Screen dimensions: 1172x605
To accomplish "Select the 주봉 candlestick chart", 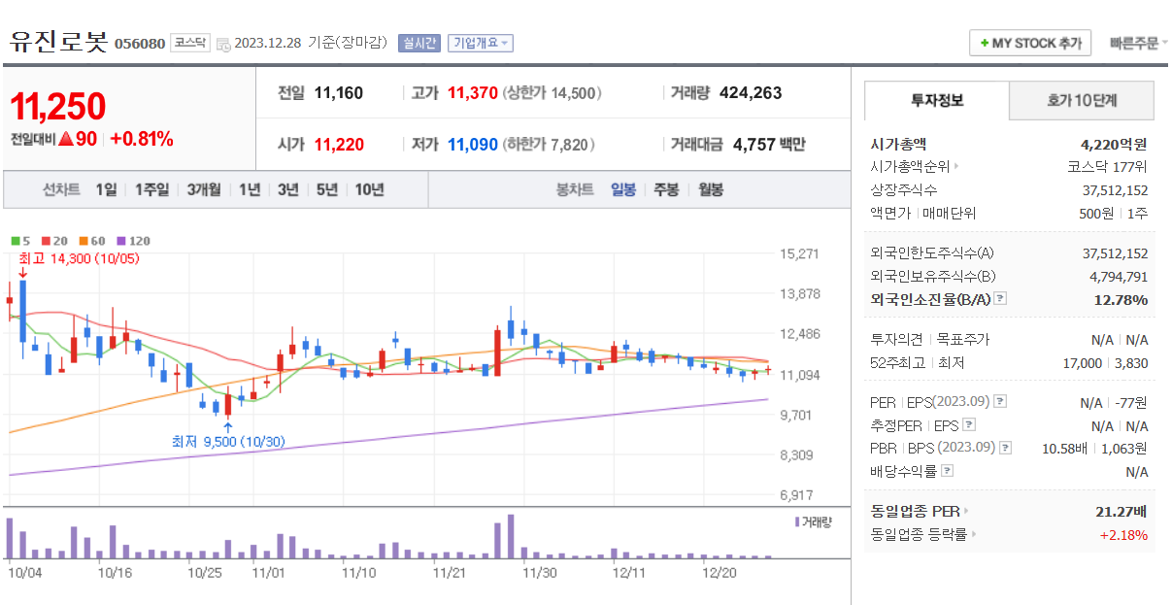I will 667,189.
